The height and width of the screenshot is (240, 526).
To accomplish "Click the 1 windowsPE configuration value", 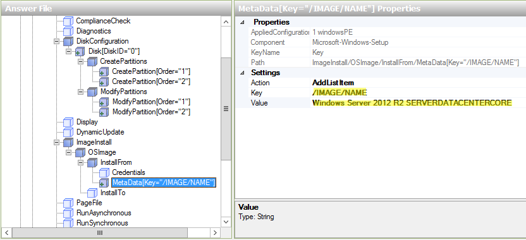I will coord(333,32).
